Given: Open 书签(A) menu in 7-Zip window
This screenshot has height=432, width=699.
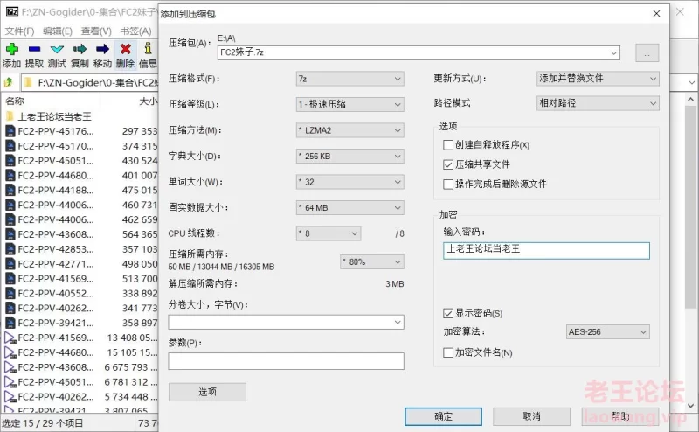Looking at the screenshot, I should [136, 31].
